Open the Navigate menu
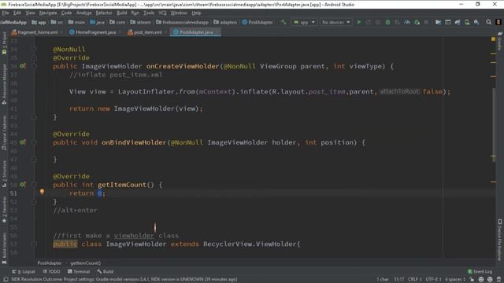Screen dimensions: 504x283 (48, 13)
